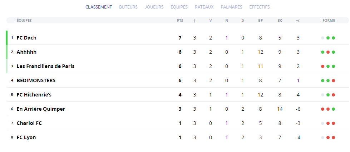
Task: Open FC Dach team page
Action: click(x=26, y=38)
